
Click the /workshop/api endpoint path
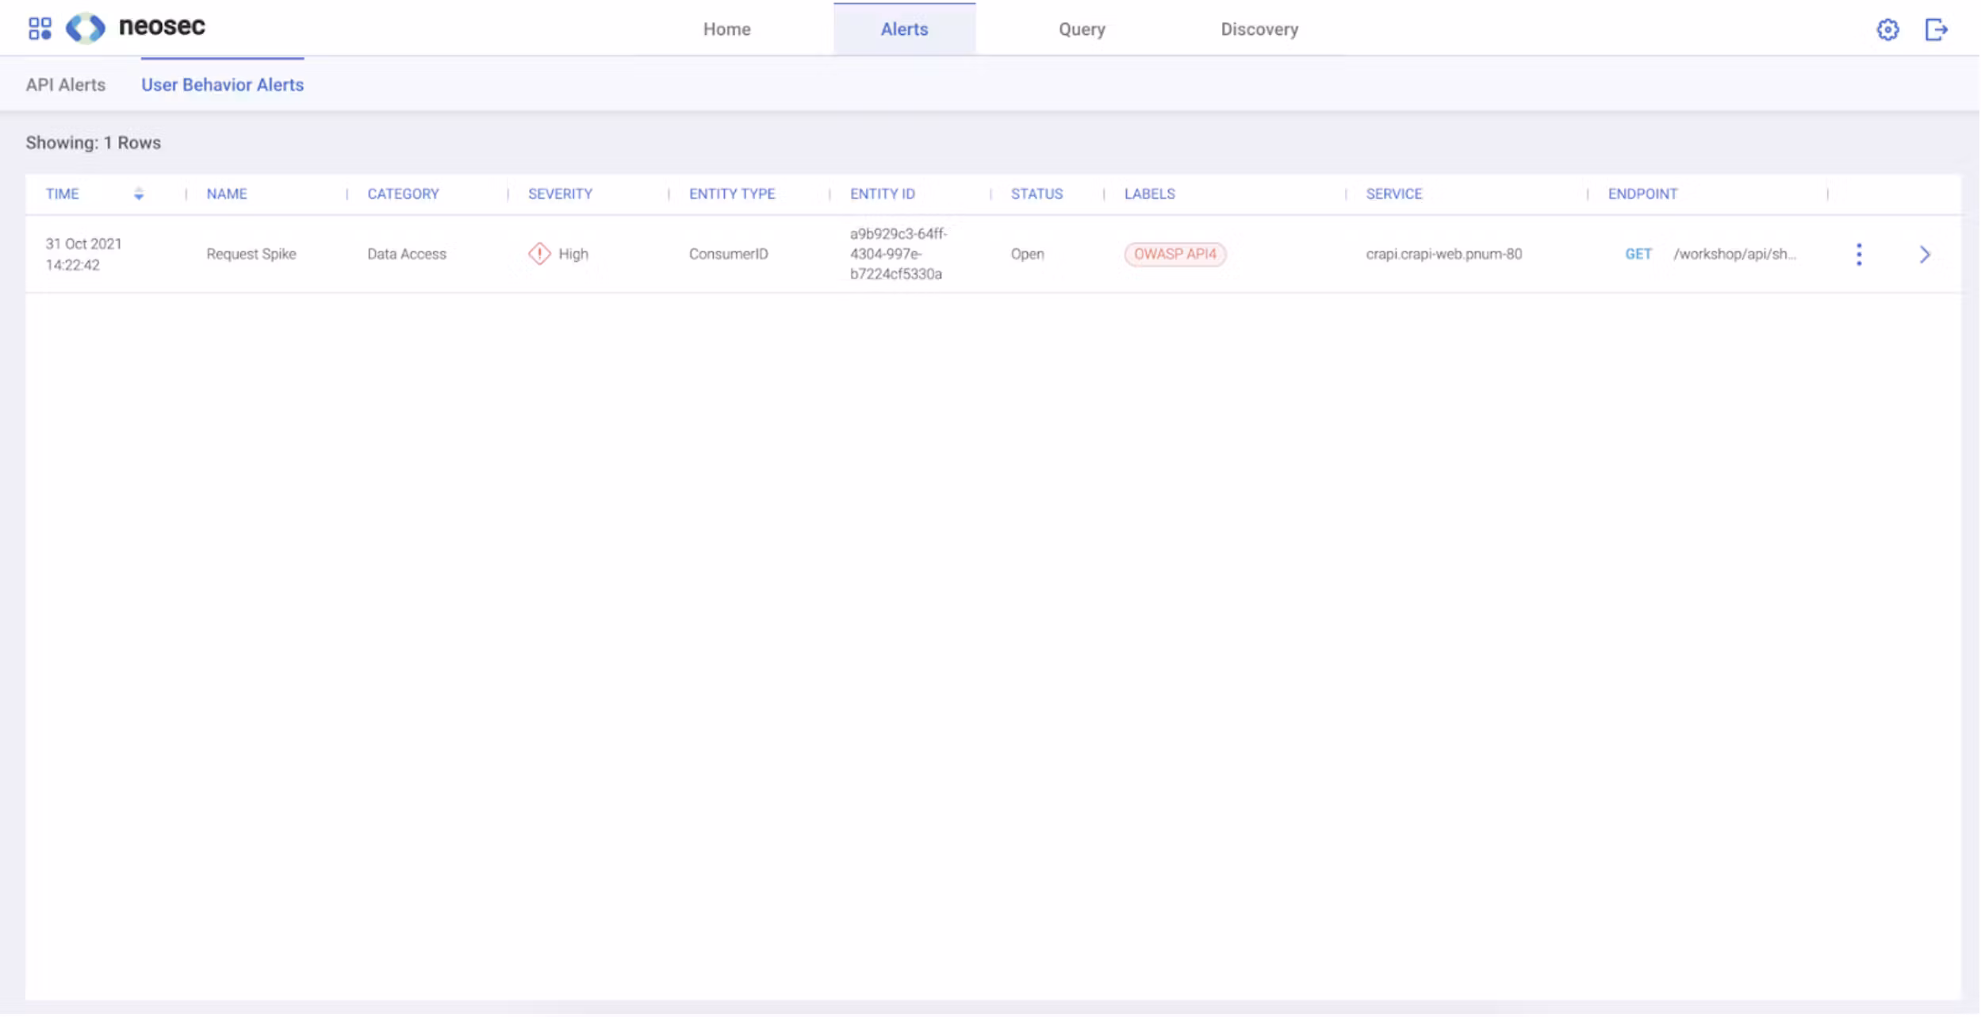click(1735, 255)
